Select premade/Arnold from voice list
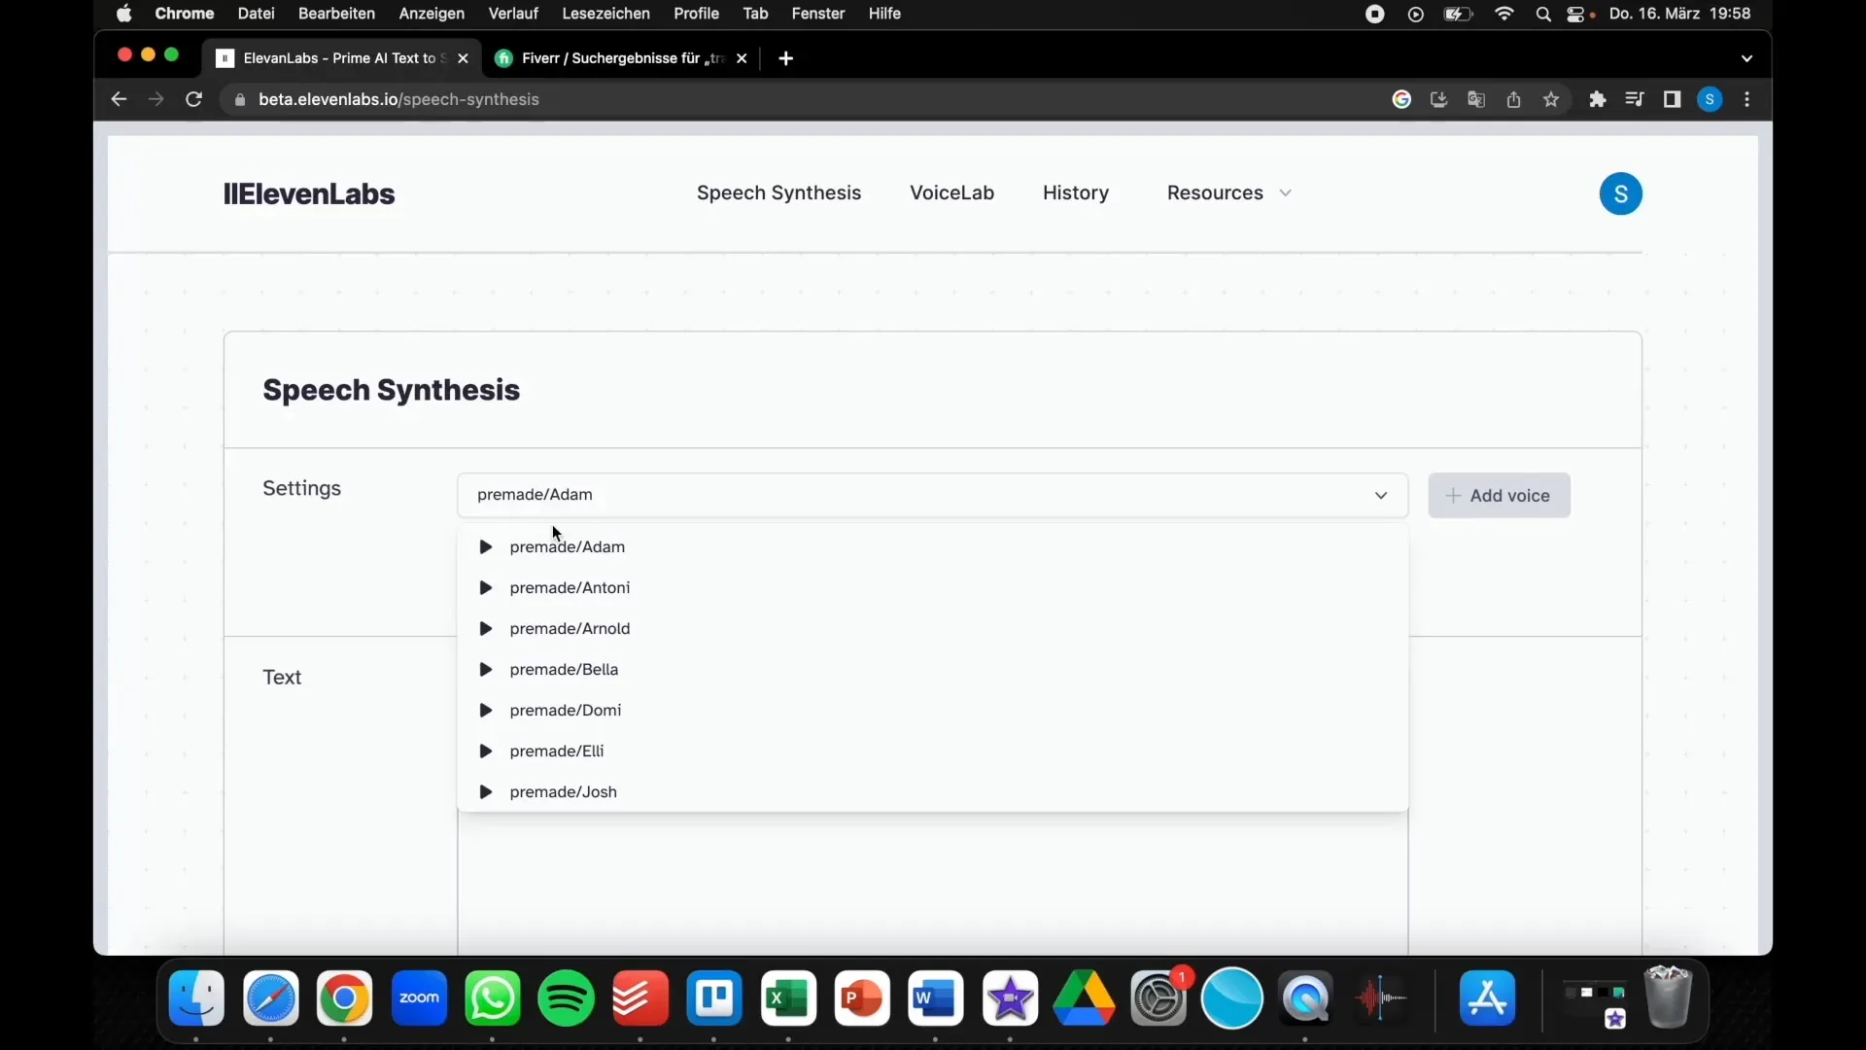The image size is (1866, 1050). tap(569, 627)
